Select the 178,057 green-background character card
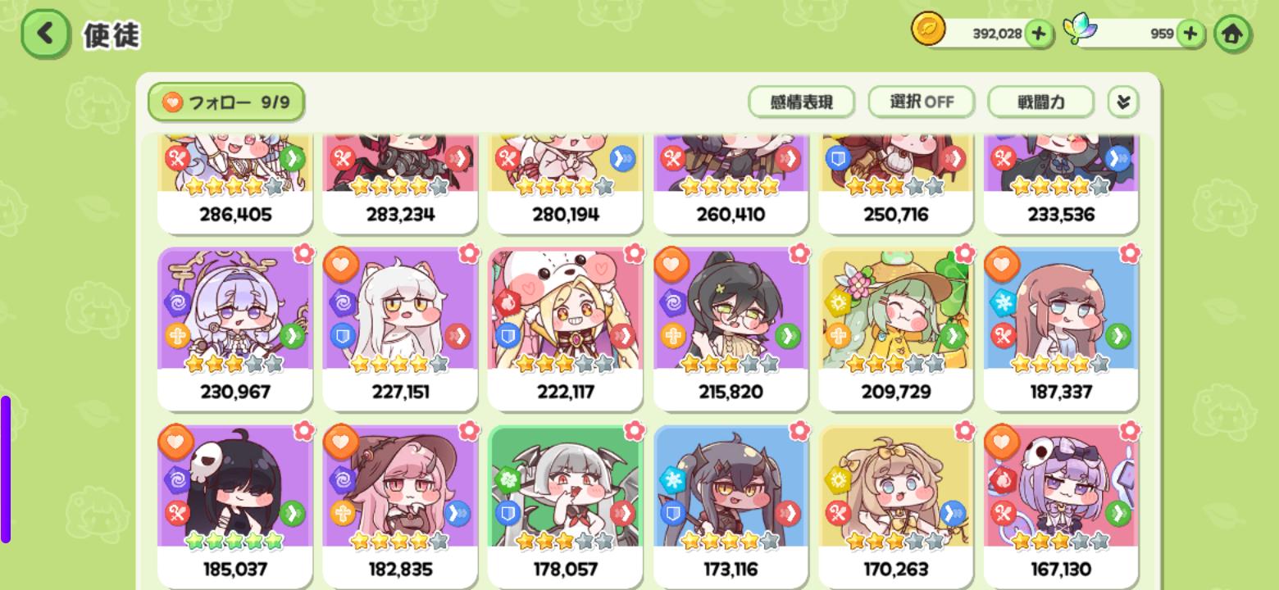1279x590 pixels. pyautogui.click(x=565, y=506)
